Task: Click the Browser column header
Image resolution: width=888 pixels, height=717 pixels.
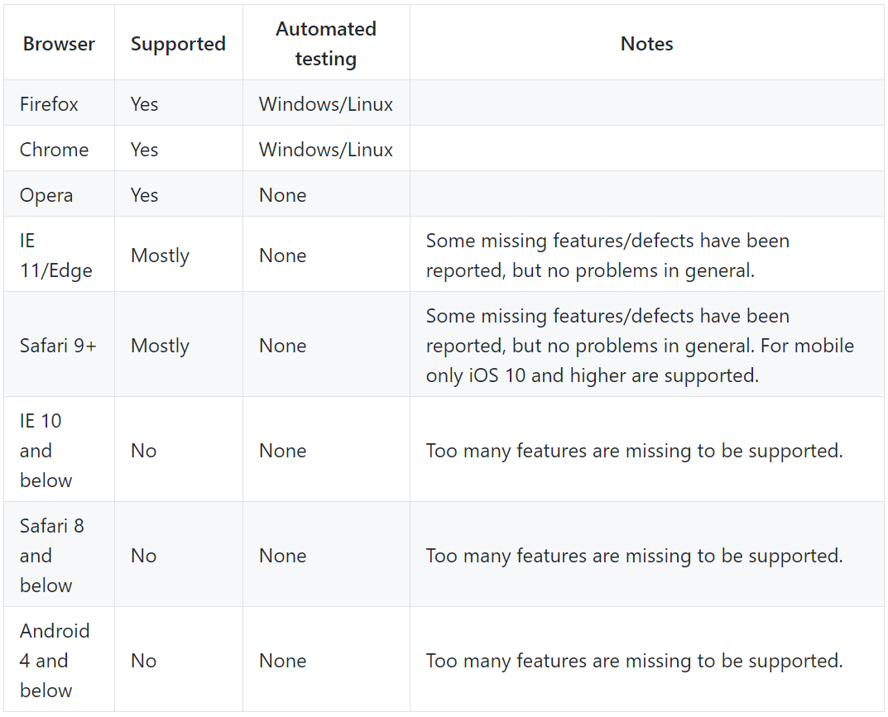Action: [59, 44]
